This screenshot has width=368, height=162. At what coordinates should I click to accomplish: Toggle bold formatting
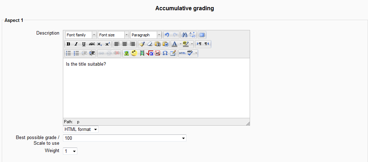tap(69, 44)
